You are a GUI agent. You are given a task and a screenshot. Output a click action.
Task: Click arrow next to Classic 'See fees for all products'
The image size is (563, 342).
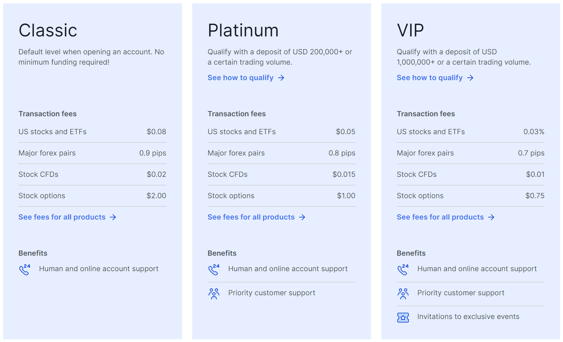pyautogui.click(x=113, y=217)
